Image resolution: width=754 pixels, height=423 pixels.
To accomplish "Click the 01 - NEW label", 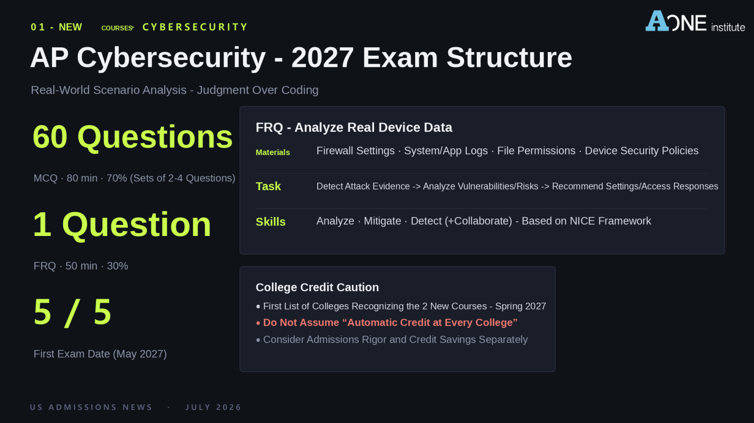I will (x=56, y=27).
